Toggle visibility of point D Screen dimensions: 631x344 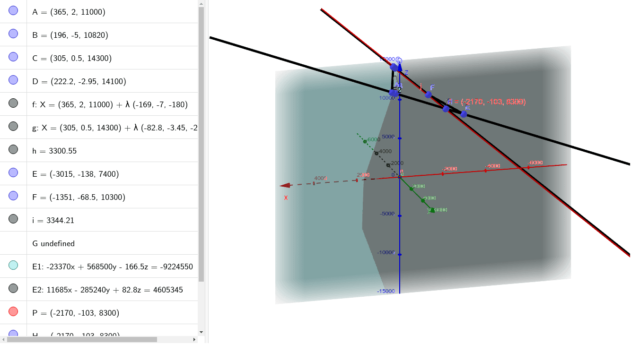coord(13,80)
